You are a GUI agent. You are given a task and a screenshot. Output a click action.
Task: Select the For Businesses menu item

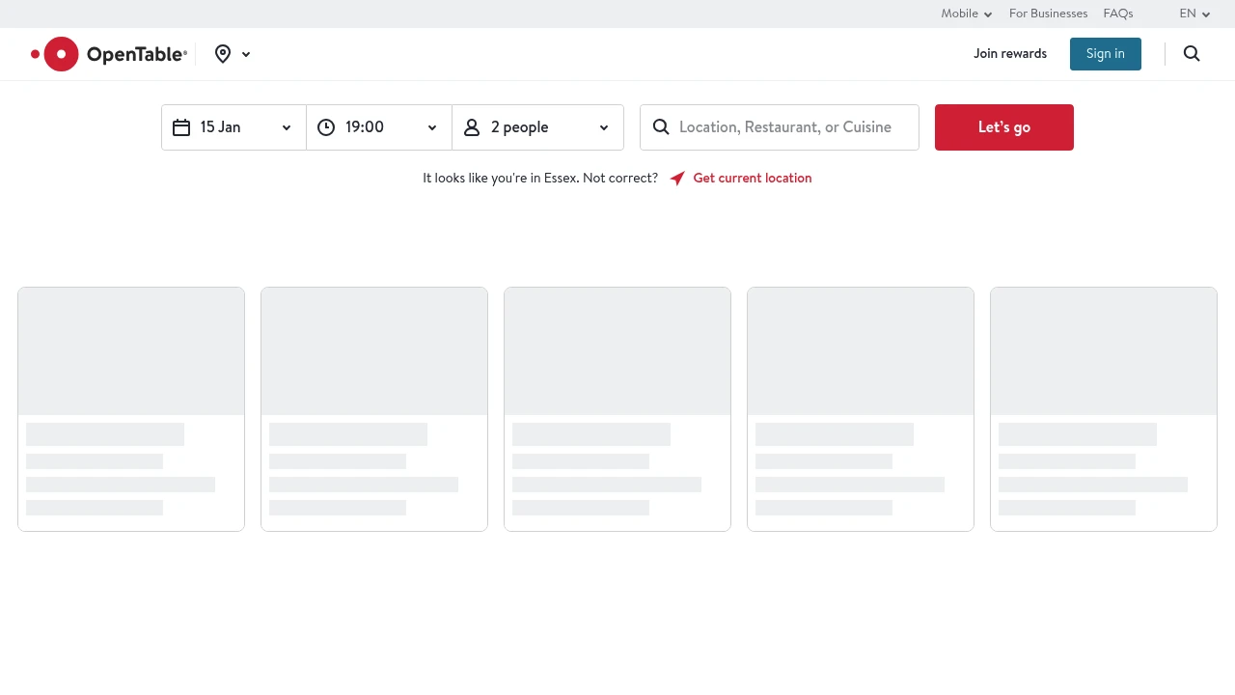coord(1048,14)
